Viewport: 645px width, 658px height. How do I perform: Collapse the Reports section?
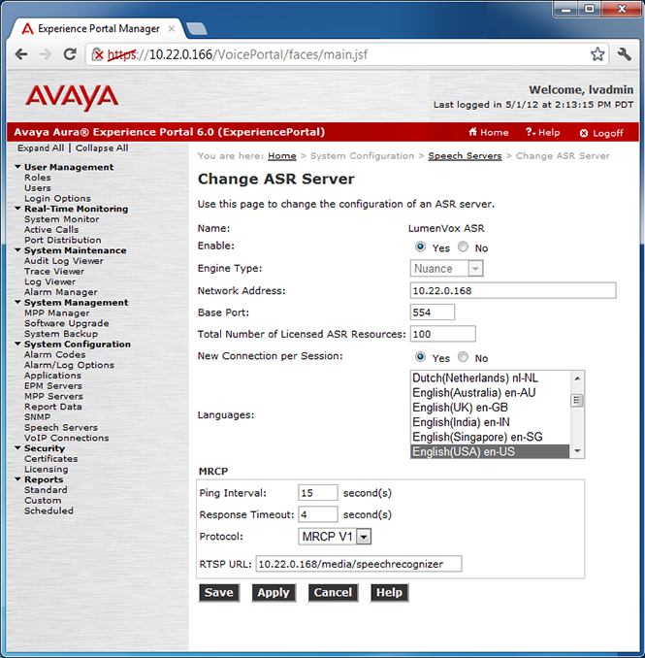click(17, 478)
